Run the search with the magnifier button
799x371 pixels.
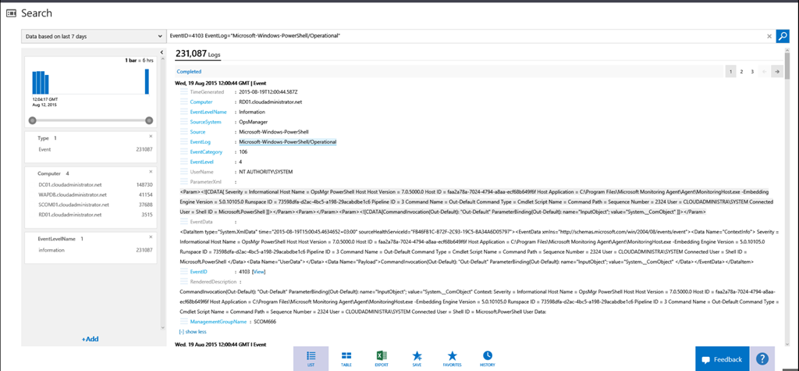(783, 36)
